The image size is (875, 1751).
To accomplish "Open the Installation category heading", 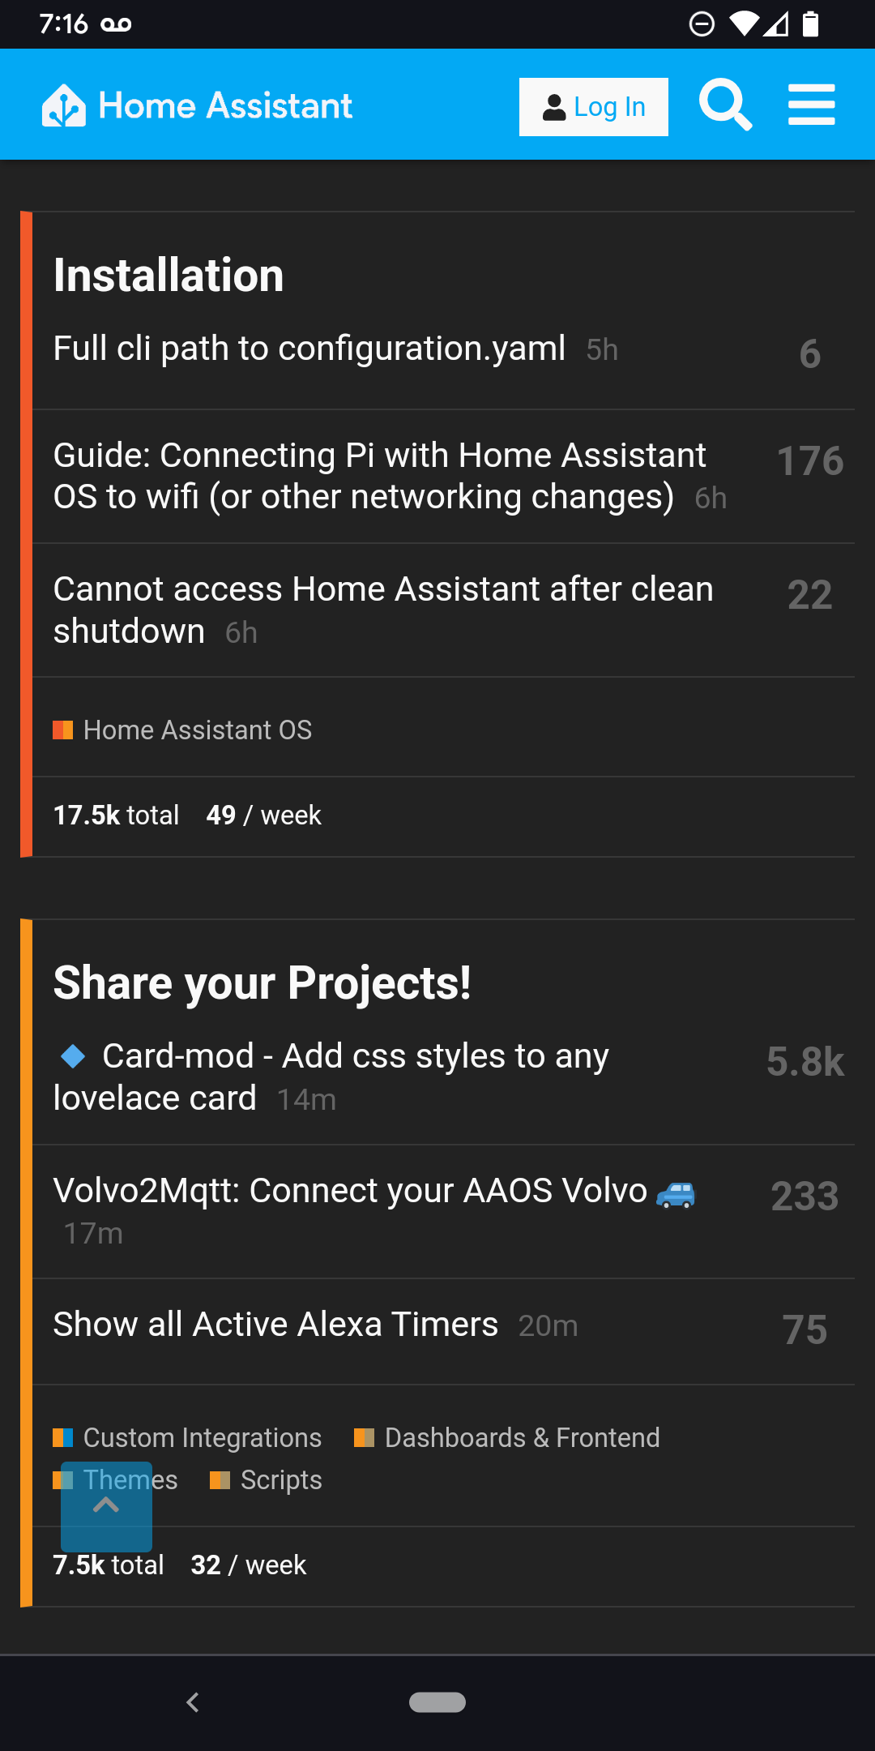I will click(x=169, y=275).
